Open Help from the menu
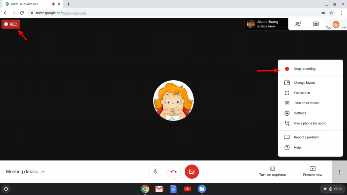347x195 pixels. [310, 148]
